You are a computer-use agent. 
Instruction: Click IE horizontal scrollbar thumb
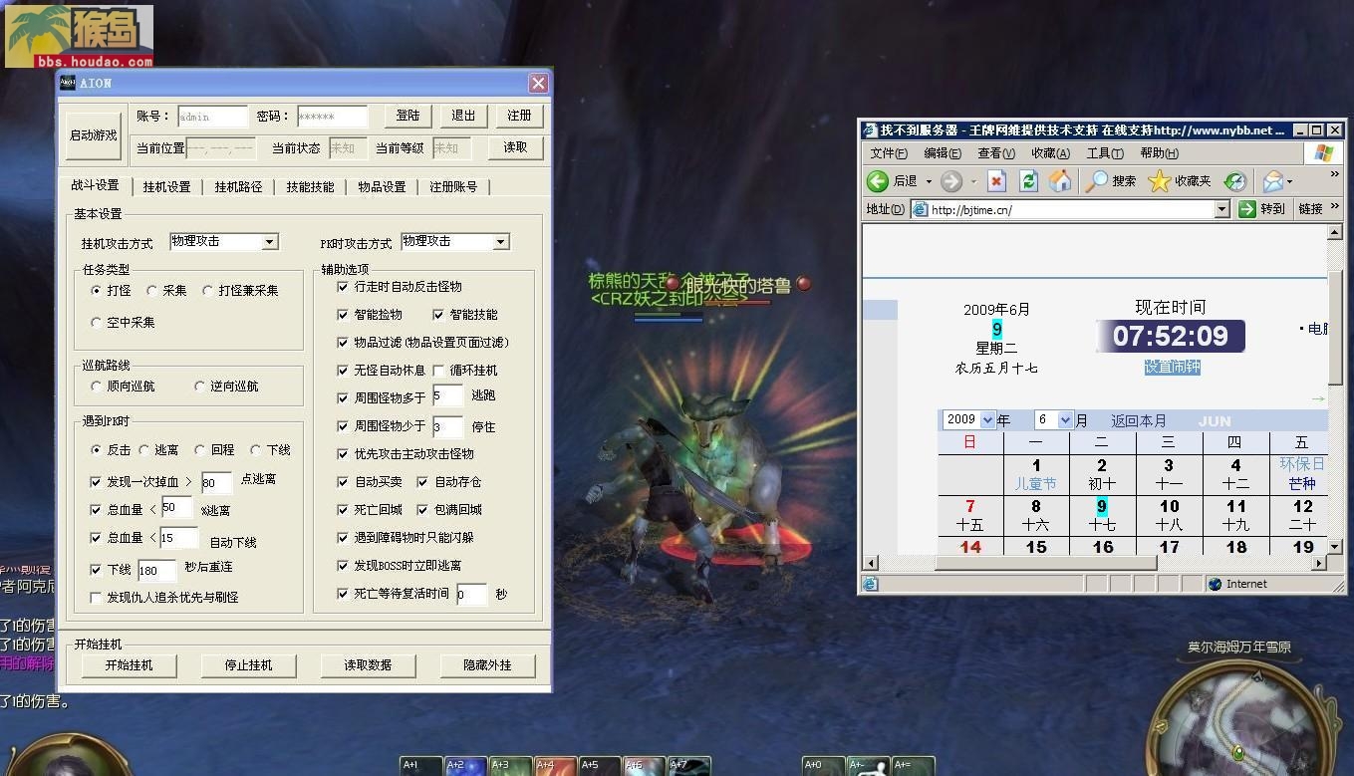click(x=1046, y=563)
